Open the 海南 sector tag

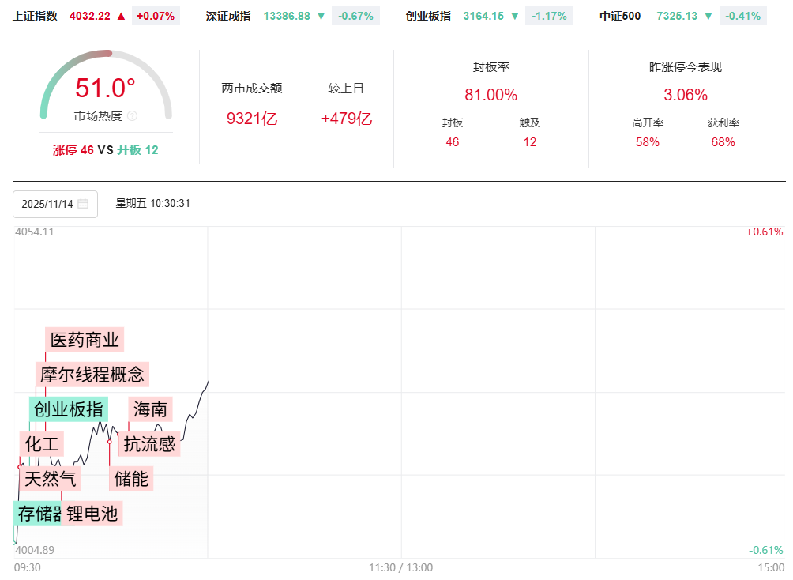click(x=150, y=409)
